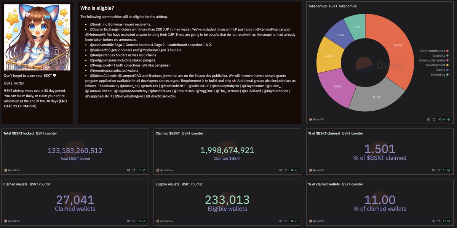The image size is (457, 228).
Task: Click camera icon on % of clamed wallets
Action: (433, 221)
